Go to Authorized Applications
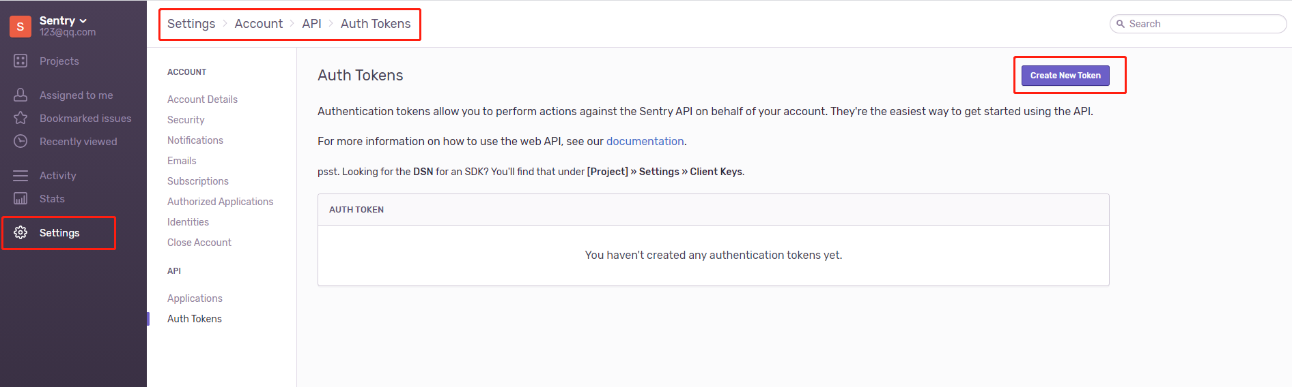Viewport: 1292px width, 387px height. [220, 202]
